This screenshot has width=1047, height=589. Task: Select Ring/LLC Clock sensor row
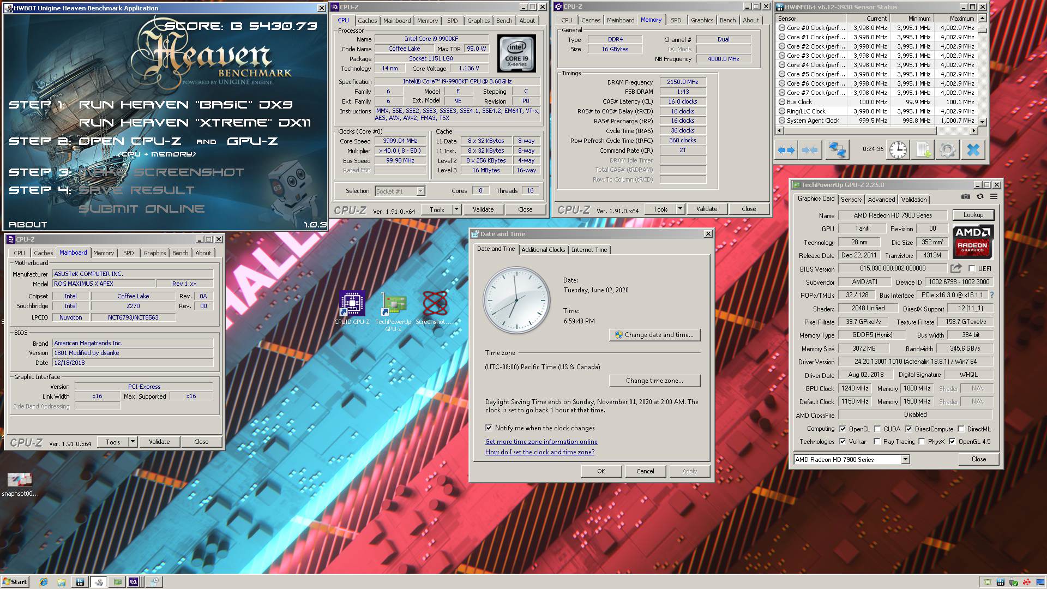click(877, 111)
